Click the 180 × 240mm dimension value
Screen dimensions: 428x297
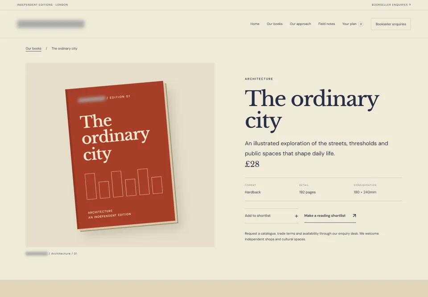pos(365,192)
